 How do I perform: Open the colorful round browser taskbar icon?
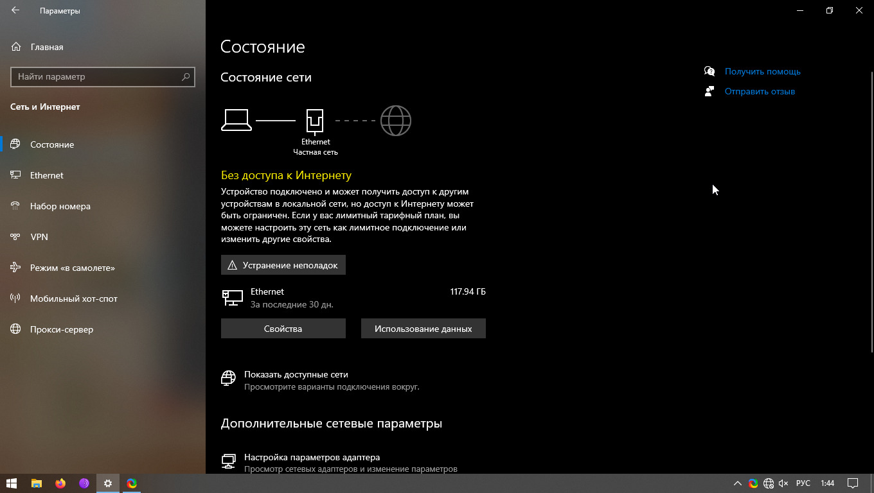pos(132,483)
